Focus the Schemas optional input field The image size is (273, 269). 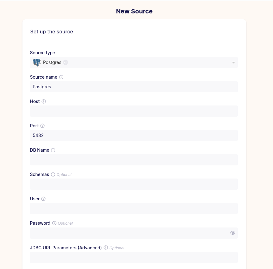[x=134, y=184]
